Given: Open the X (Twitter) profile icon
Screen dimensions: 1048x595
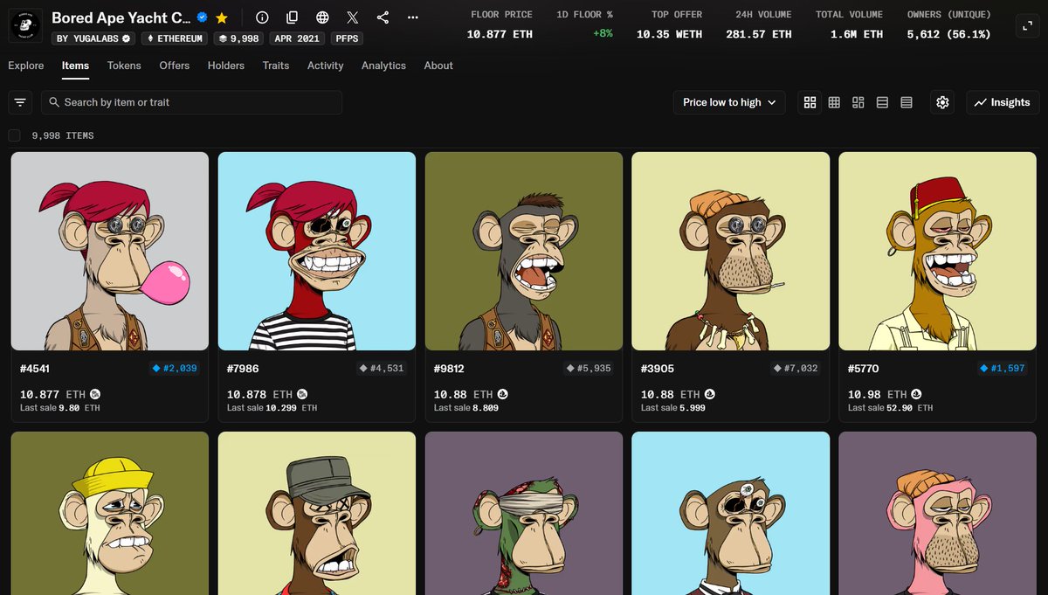Looking at the screenshot, I should pos(352,17).
